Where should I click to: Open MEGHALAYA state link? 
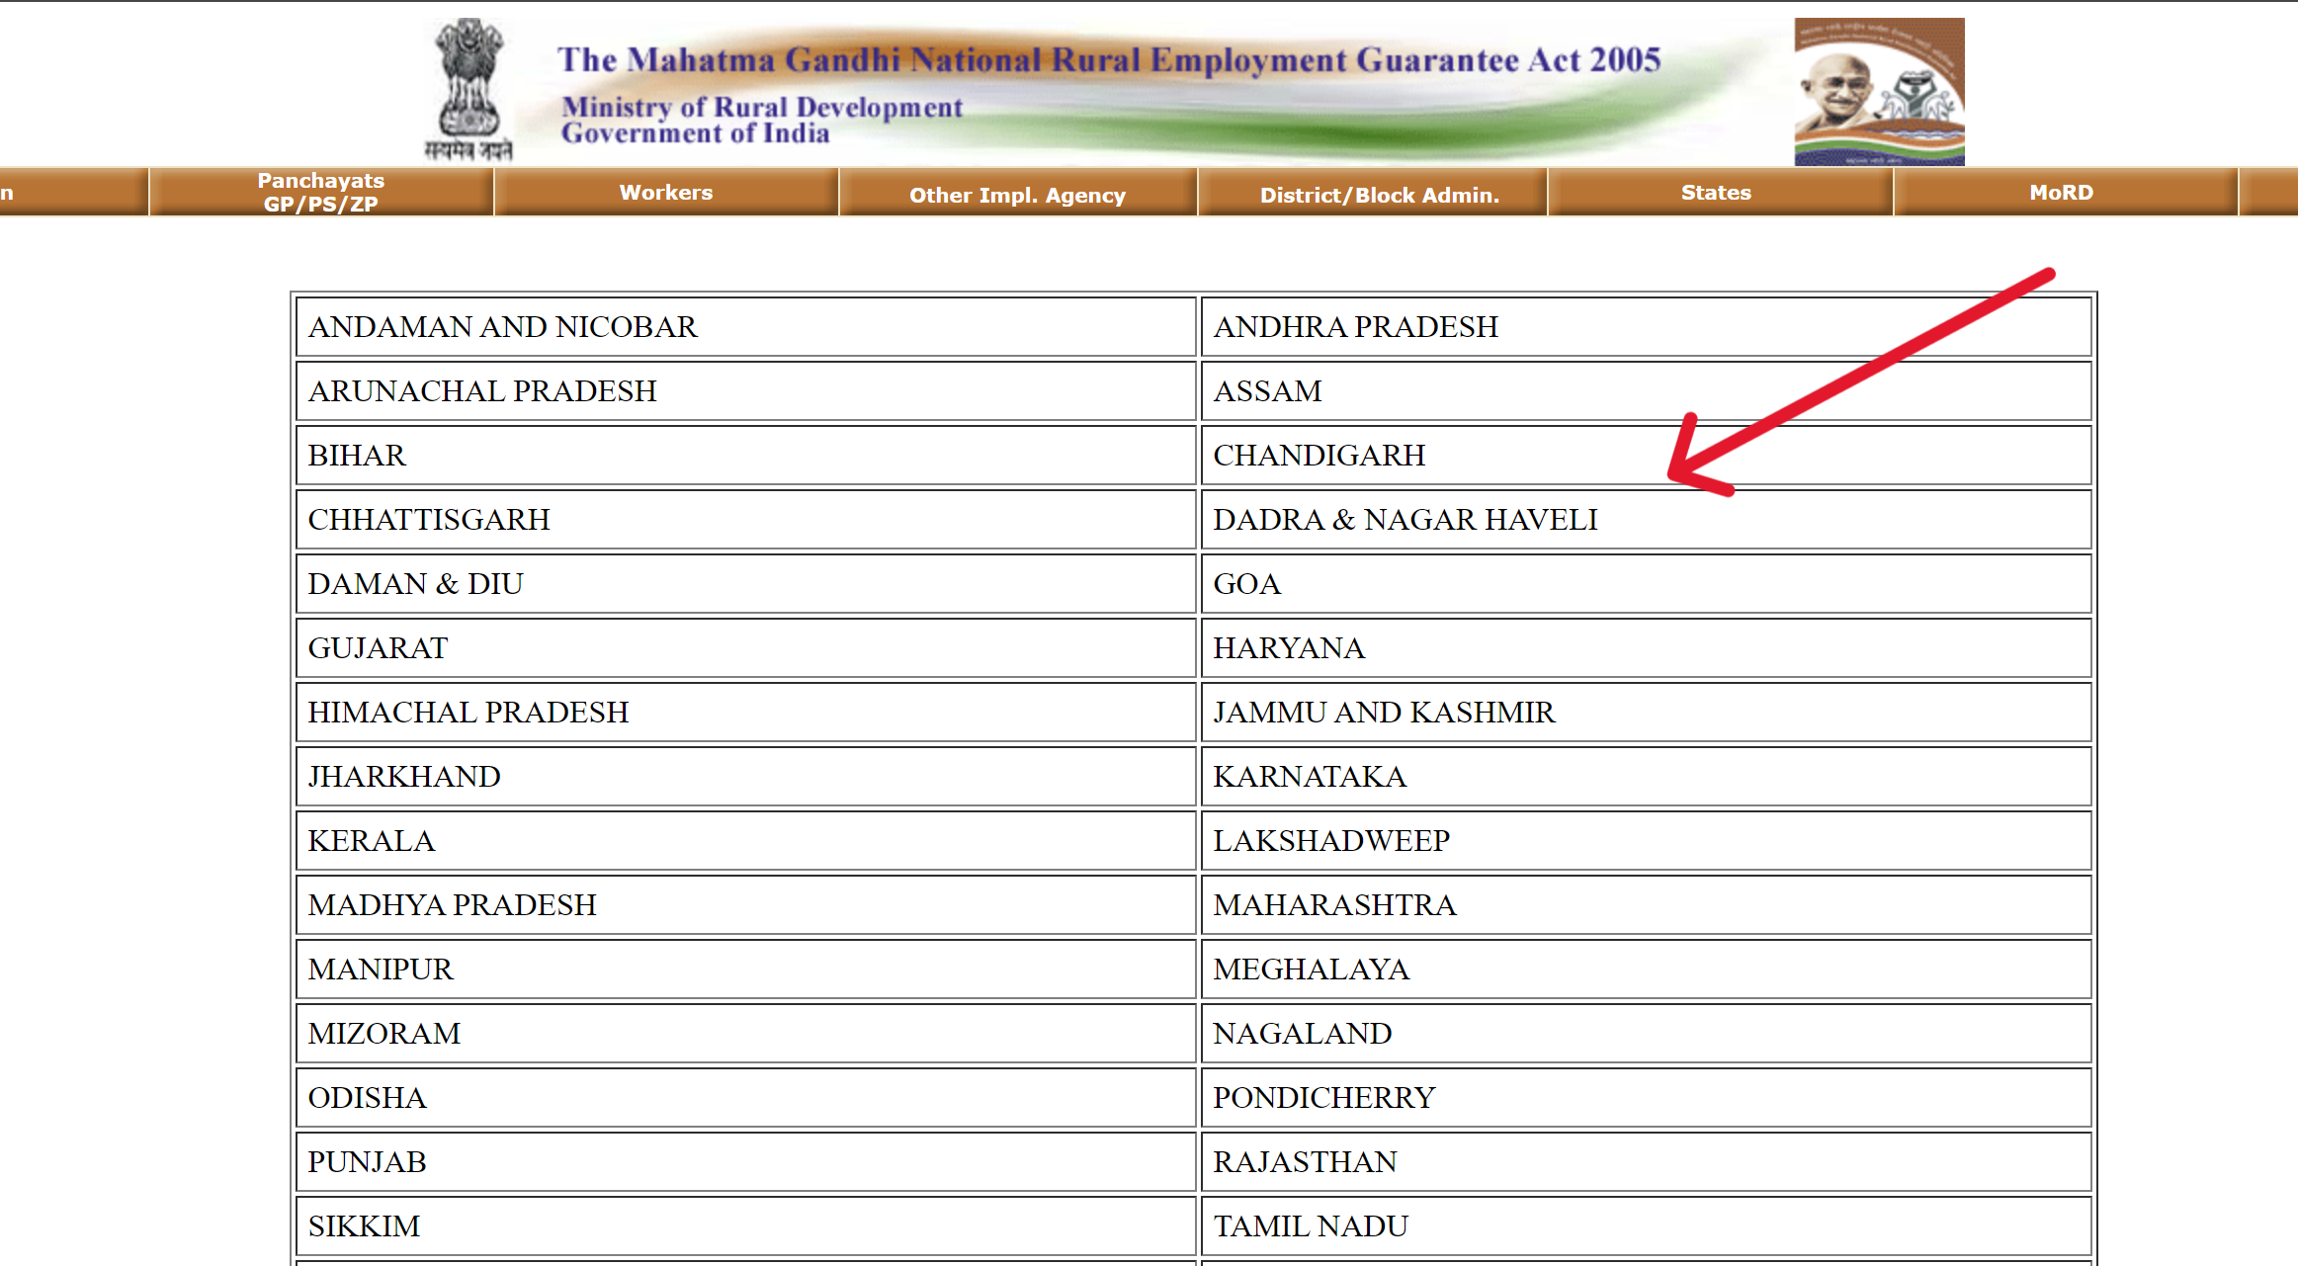(1311, 970)
